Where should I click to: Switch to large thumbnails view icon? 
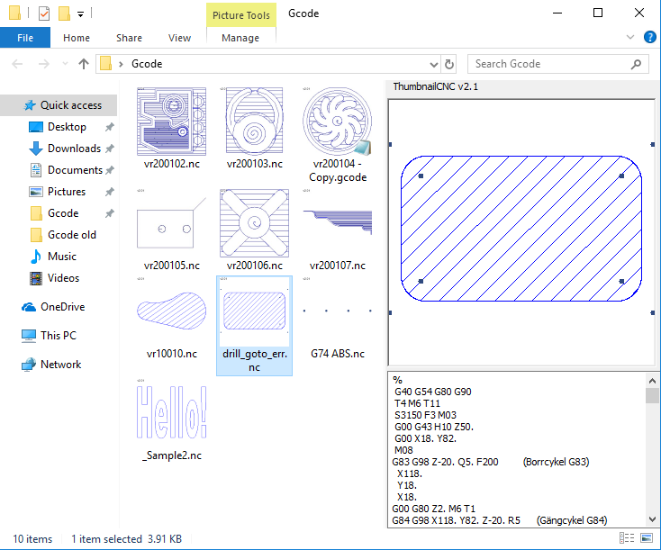(x=647, y=537)
